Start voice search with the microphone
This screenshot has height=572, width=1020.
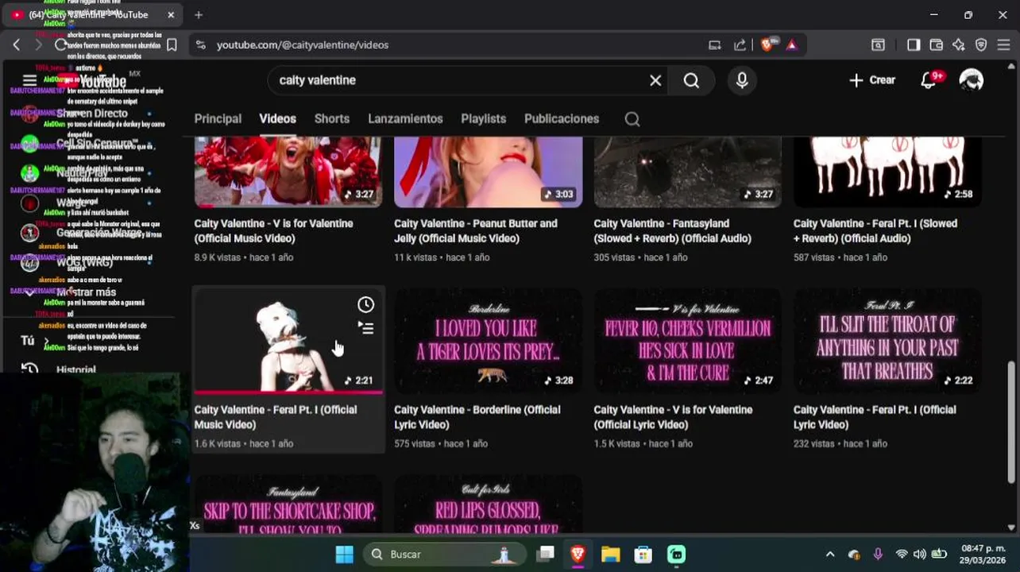(x=742, y=80)
